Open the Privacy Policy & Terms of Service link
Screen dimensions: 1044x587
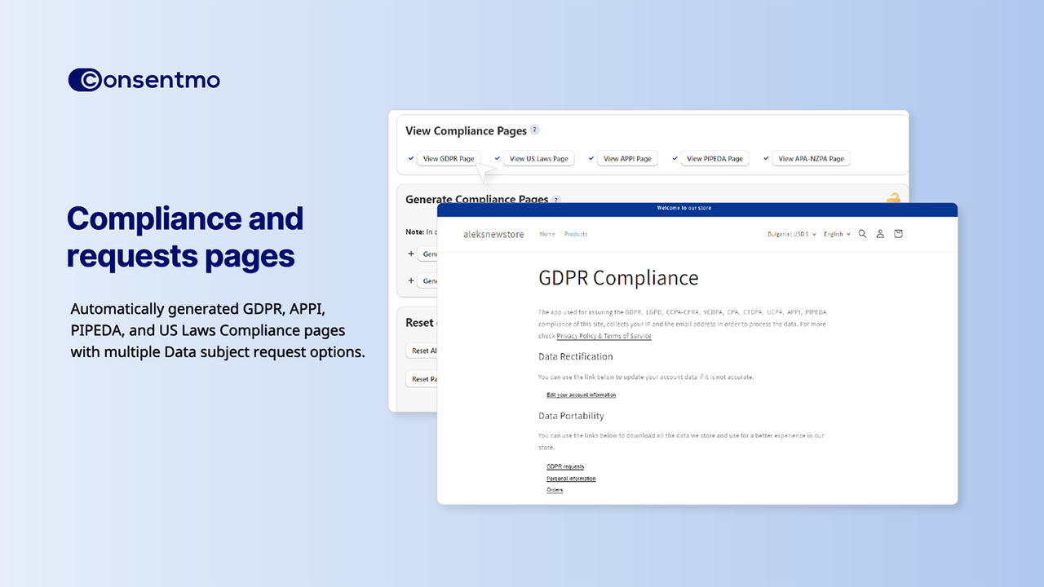click(x=604, y=336)
